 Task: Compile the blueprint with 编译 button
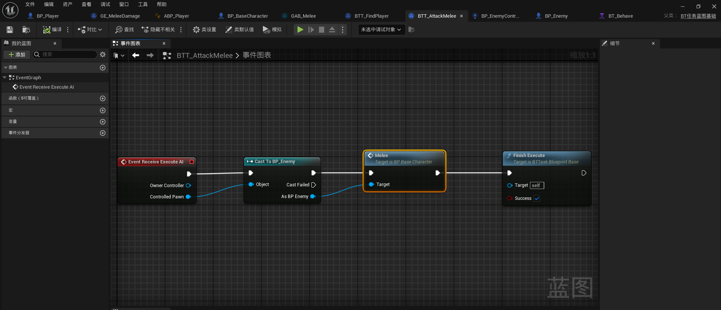52,30
